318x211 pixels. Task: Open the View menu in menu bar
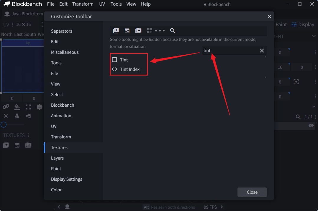[x=131, y=4]
